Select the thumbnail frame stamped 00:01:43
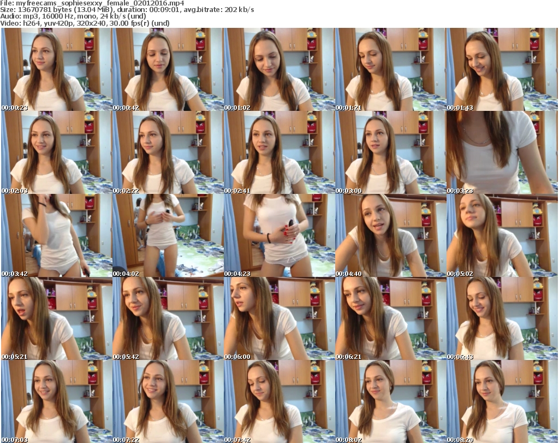Image resolution: width=559 pixels, height=443 pixels. coord(502,69)
